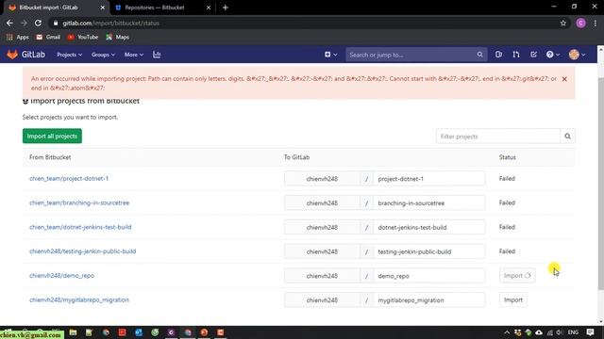Viewport: 604px width, 339px height.
Task: Edit the dotnet-jenkins-test-build name field
Action: coord(429,227)
